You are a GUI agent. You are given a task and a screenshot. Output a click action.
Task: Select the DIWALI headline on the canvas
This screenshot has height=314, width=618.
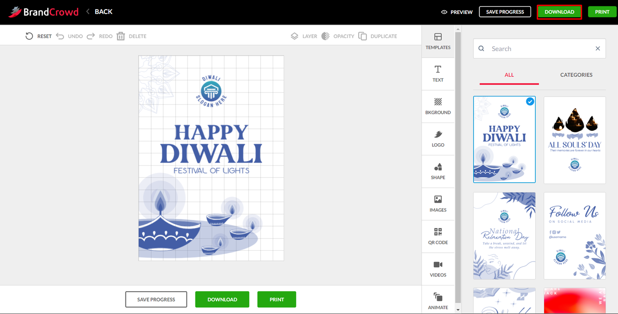pyautogui.click(x=211, y=153)
